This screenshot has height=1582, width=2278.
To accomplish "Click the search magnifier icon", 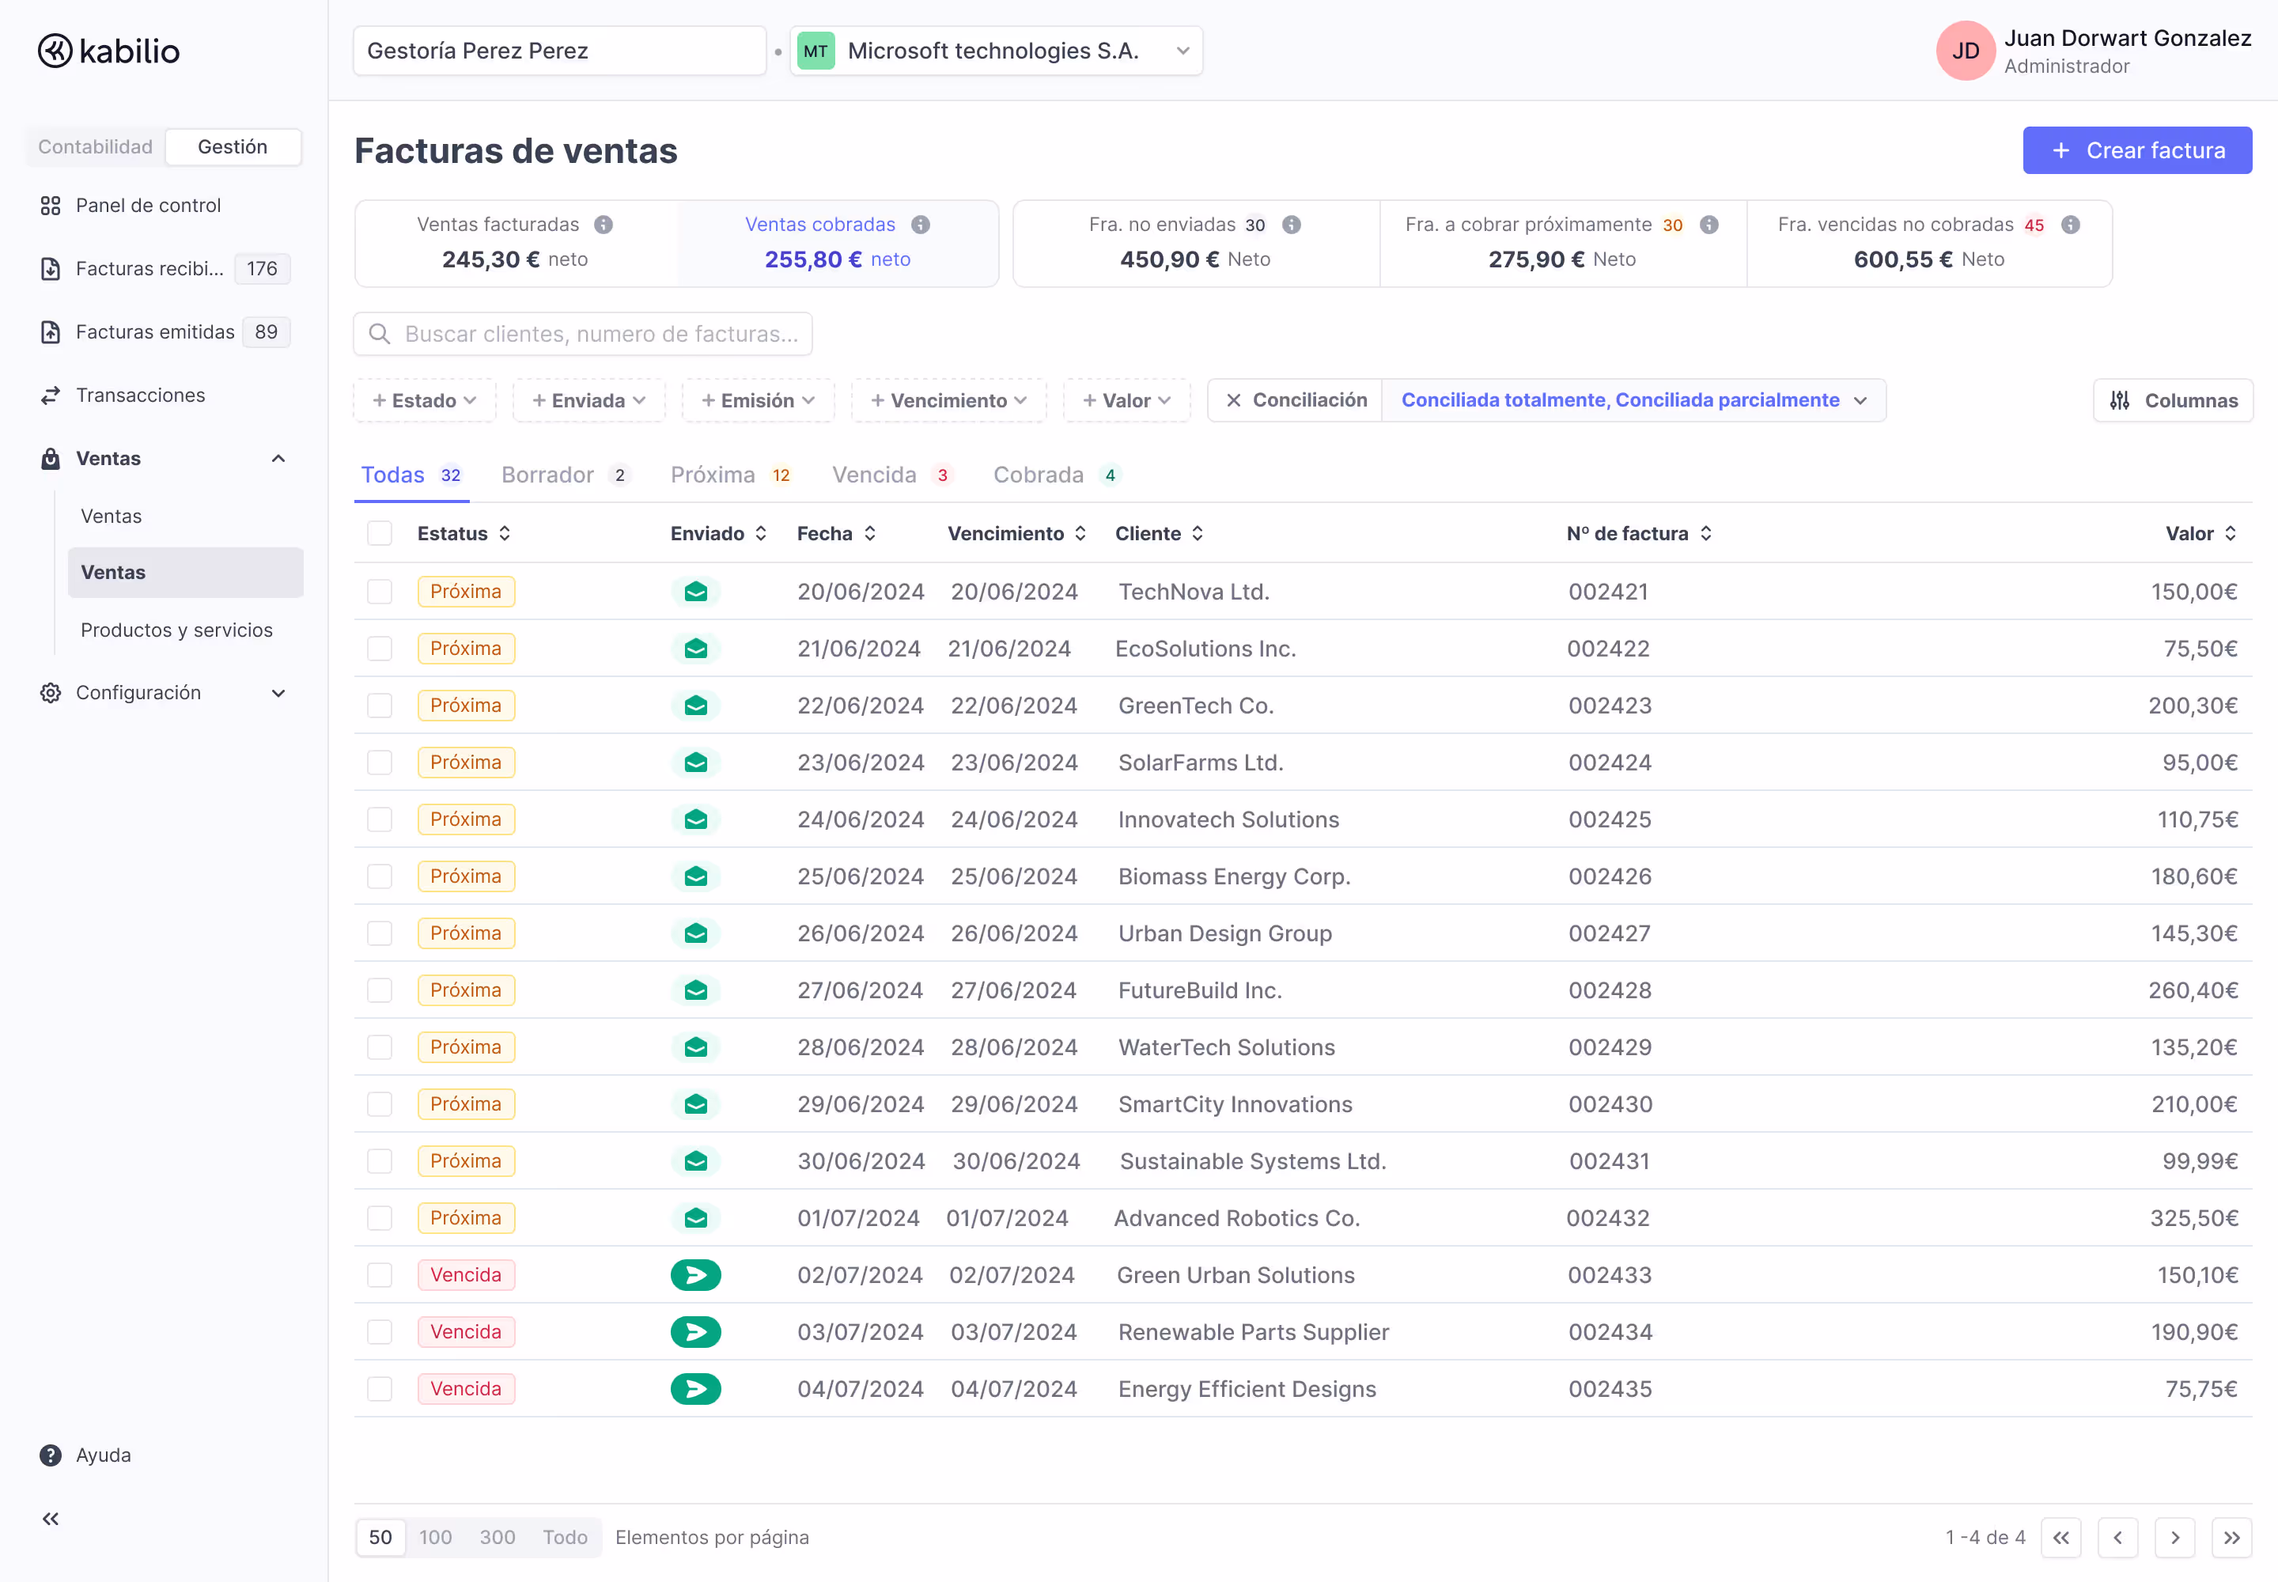I will point(380,334).
